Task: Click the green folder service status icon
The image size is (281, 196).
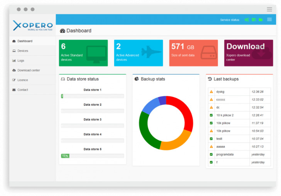Action: click(261, 20)
